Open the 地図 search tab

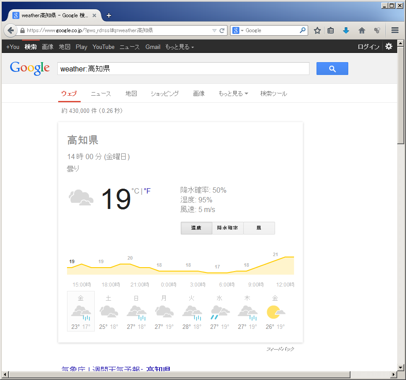pos(131,93)
